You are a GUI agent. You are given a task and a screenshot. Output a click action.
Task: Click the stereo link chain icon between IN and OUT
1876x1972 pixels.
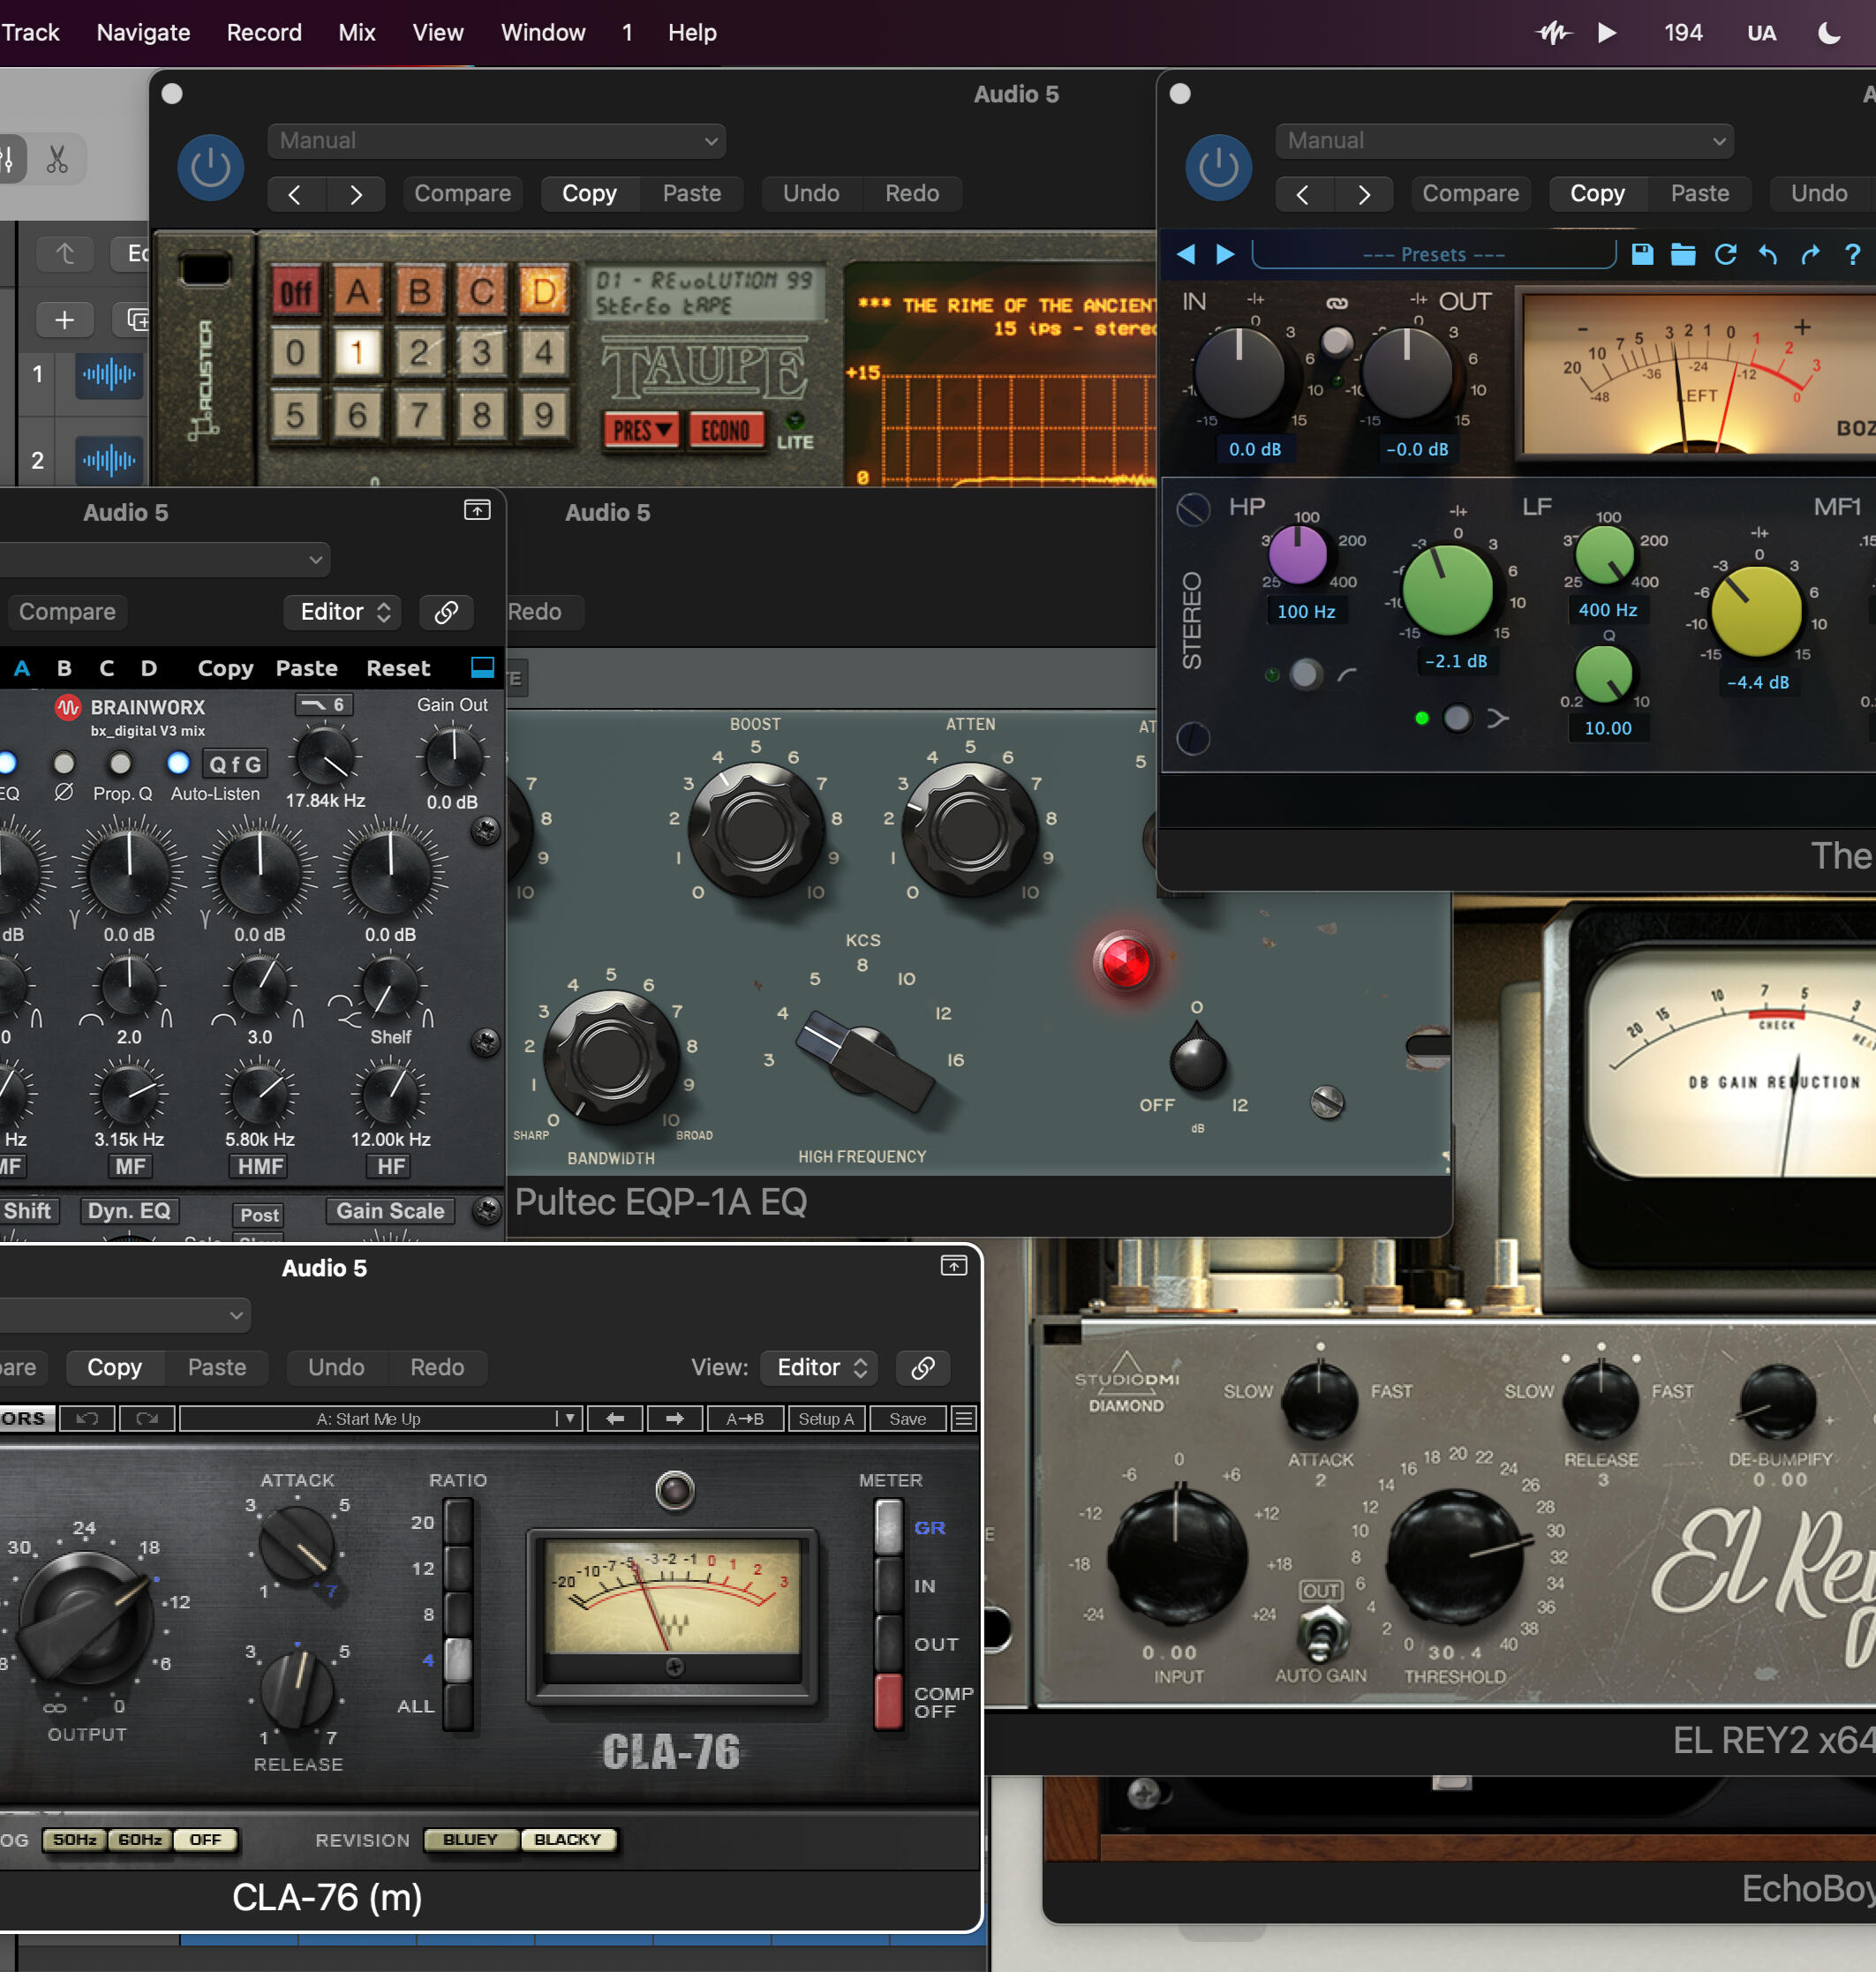[1336, 303]
